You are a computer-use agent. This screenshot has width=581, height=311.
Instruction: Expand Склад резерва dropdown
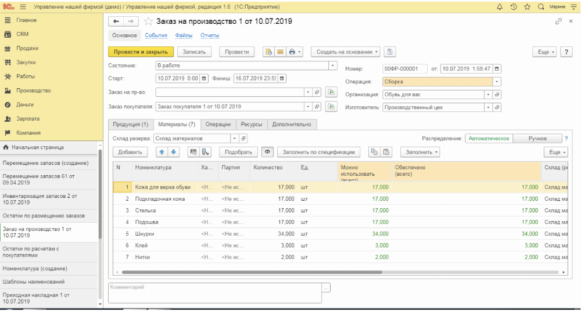[x=235, y=139]
